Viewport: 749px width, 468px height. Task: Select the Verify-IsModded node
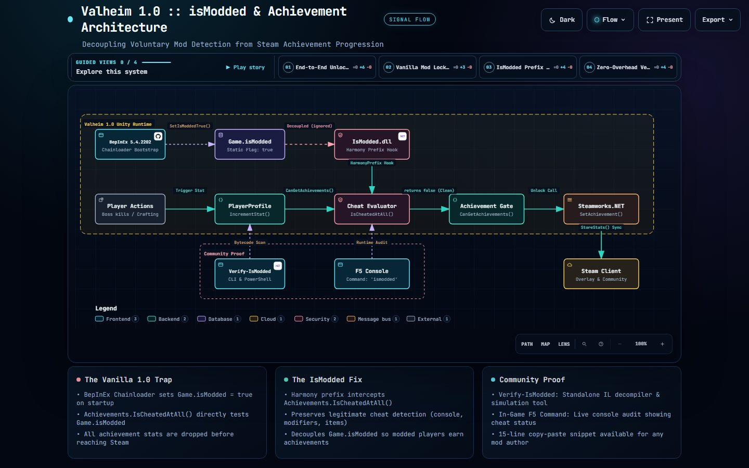click(250, 274)
